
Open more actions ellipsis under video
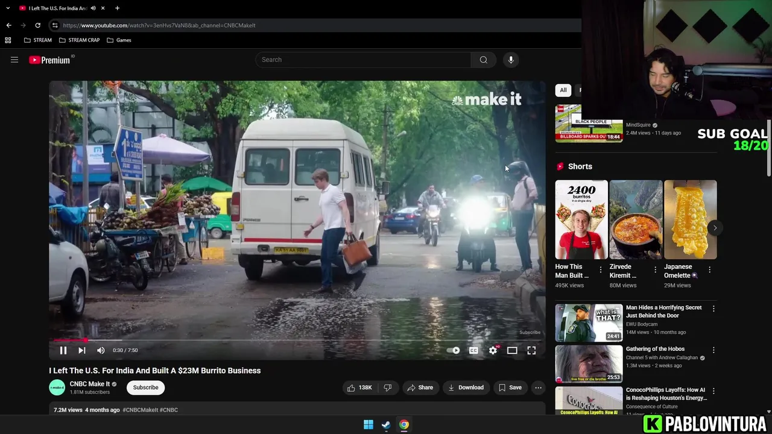coord(538,388)
